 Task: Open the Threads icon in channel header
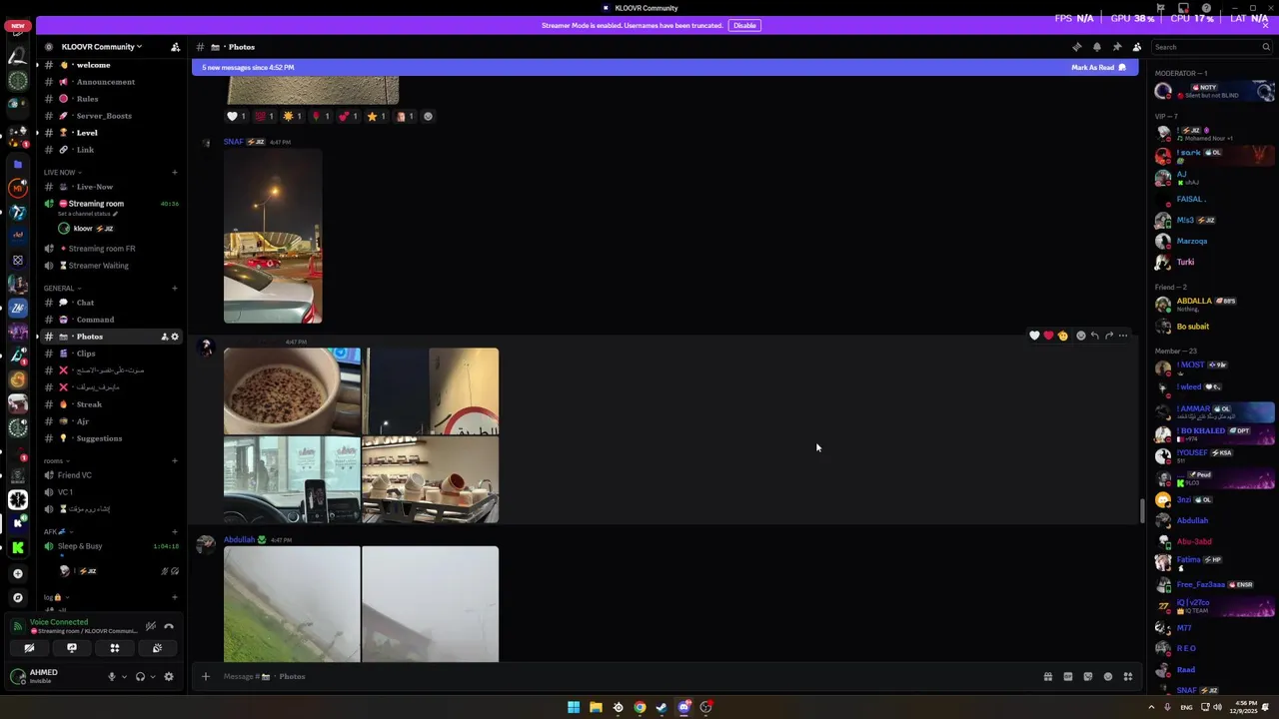1076,47
